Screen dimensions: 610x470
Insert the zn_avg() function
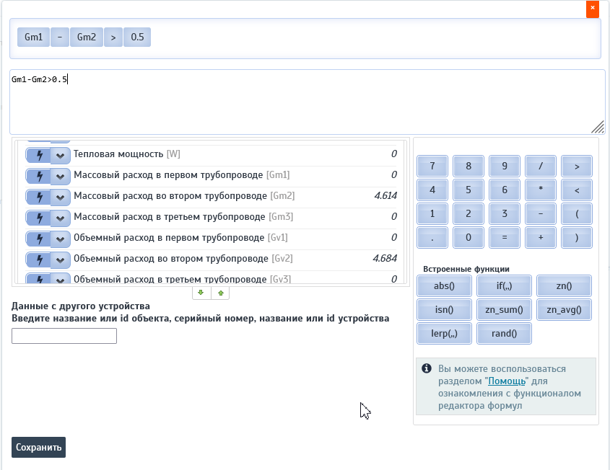click(x=564, y=310)
